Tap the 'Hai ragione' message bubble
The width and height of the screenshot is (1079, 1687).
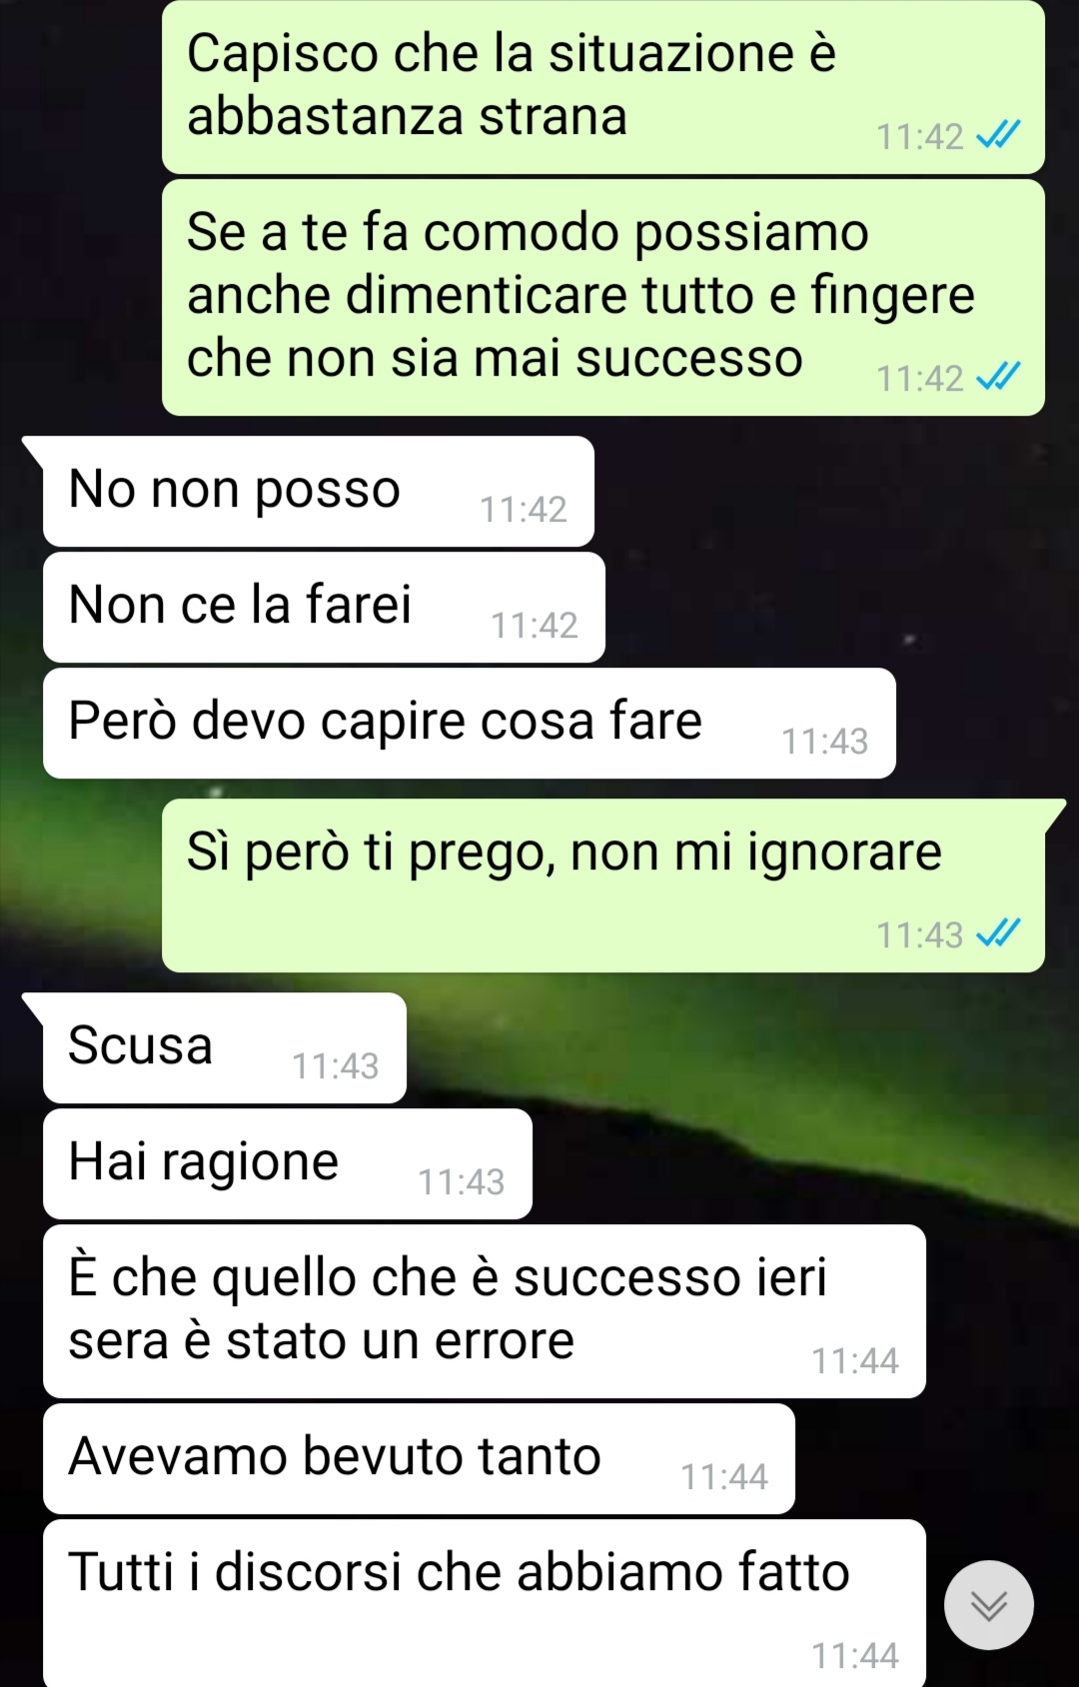tap(288, 1164)
